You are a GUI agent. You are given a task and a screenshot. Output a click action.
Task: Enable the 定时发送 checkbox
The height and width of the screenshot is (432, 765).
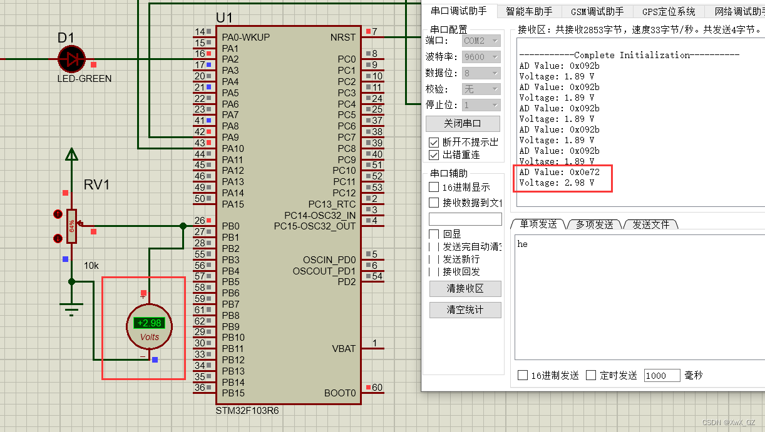[590, 375]
